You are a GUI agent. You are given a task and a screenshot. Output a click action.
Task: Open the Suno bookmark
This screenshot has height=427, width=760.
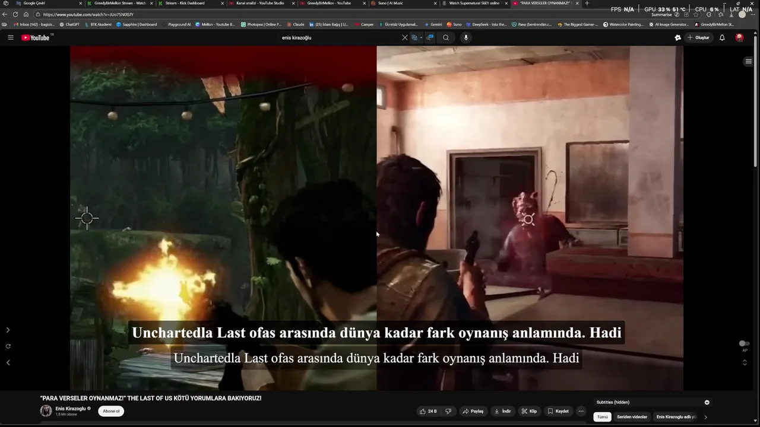tap(454, 24)
